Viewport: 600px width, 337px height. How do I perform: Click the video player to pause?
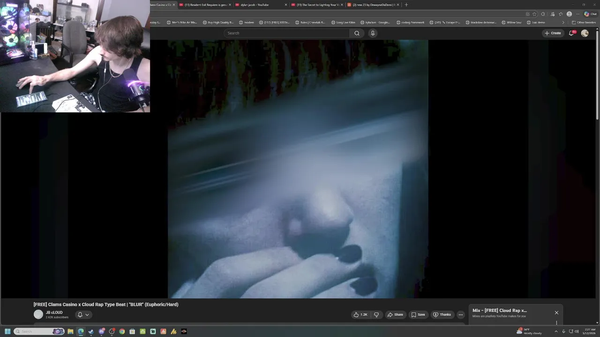(298, 168)
